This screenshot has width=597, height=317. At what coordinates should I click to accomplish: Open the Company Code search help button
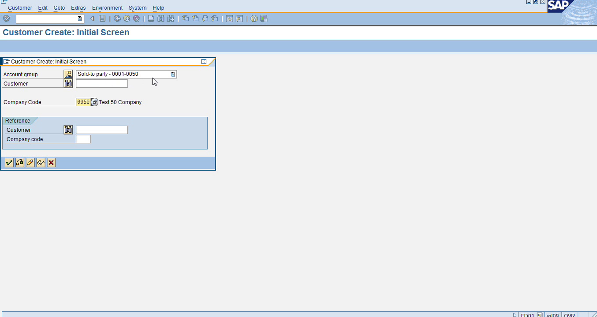click(94, 102)
